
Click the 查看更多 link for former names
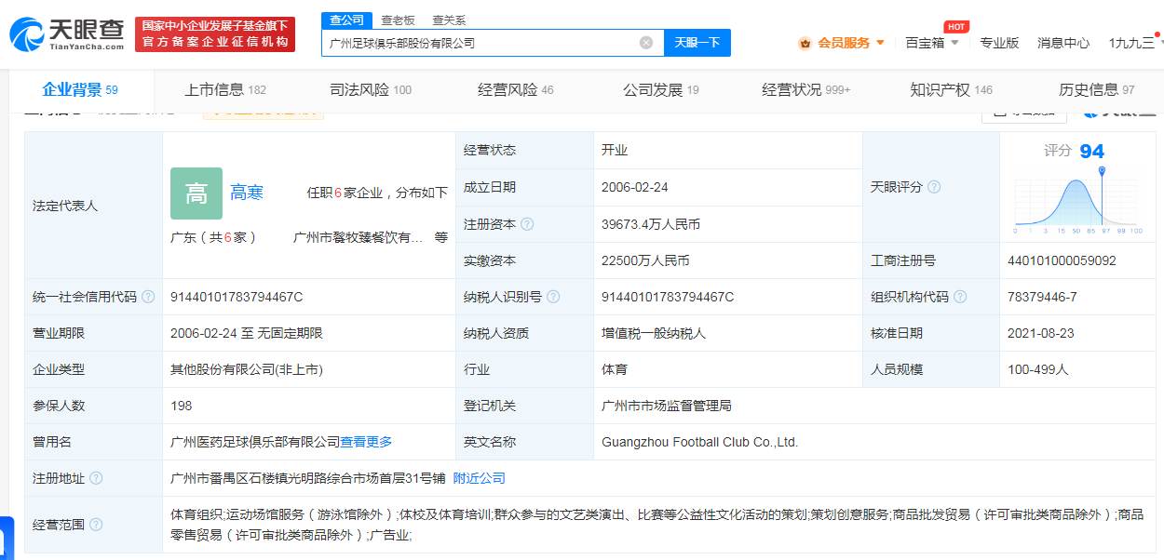[366, 442]
